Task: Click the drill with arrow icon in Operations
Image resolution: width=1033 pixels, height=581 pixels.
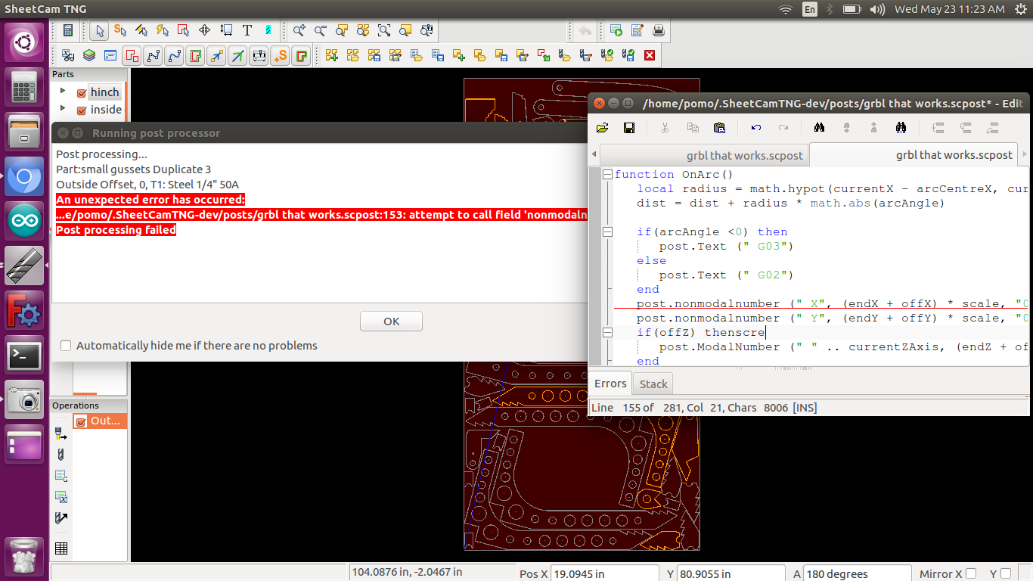Action: click(x=61, y=518)
